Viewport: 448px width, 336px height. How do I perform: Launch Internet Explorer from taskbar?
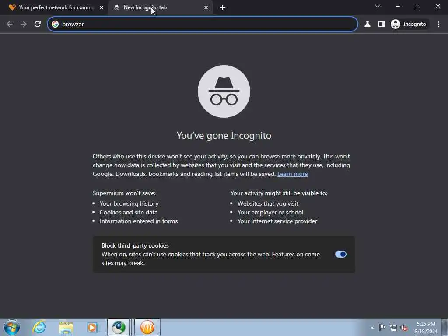coord(39,327)
